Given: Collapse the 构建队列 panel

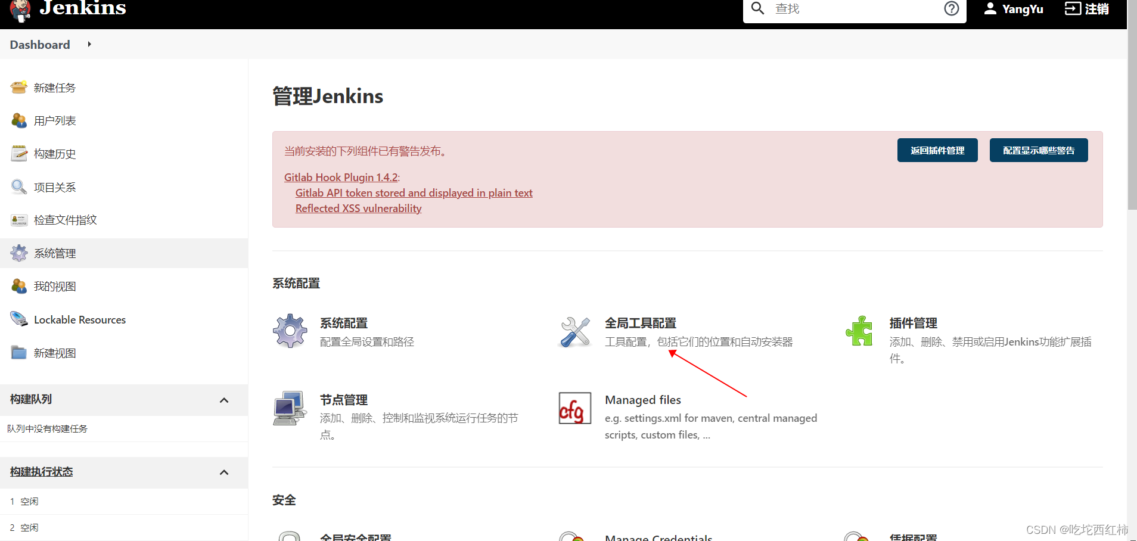Looking at the screenshot, I should tap(224, 400).
